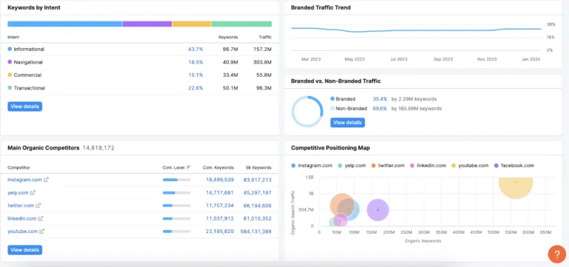The image size is (569, 267).
Task: Toggle youtube.com in the positioning map legend
Action: [470, 166]
